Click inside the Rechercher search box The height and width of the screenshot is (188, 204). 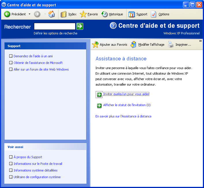55,26
